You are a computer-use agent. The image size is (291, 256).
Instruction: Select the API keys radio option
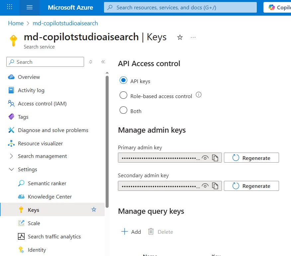124,80
